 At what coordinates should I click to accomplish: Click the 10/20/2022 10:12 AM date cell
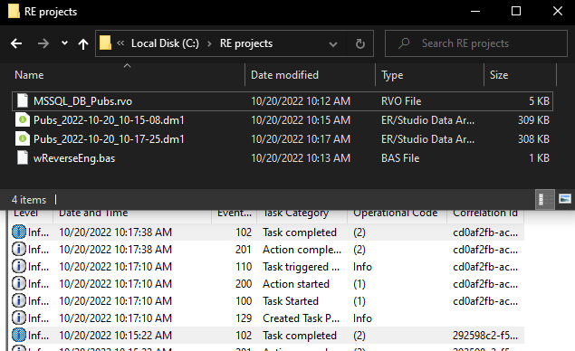click(x=301, y=101)
